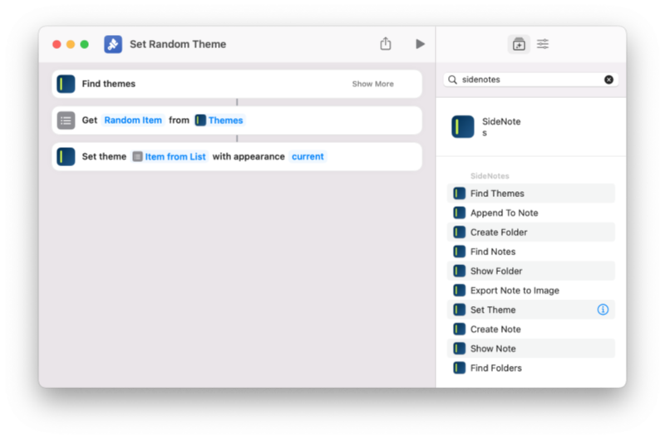The height and width of the screenshot is (439, 665).
Task: Minimize the window with the yellow button
Action: [x=71, y=44]
